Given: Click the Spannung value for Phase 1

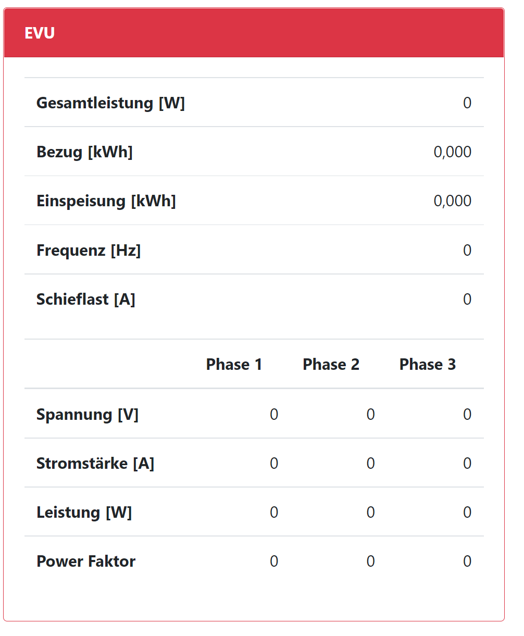Looking at the screenshot, I should (x=273, y=415).
